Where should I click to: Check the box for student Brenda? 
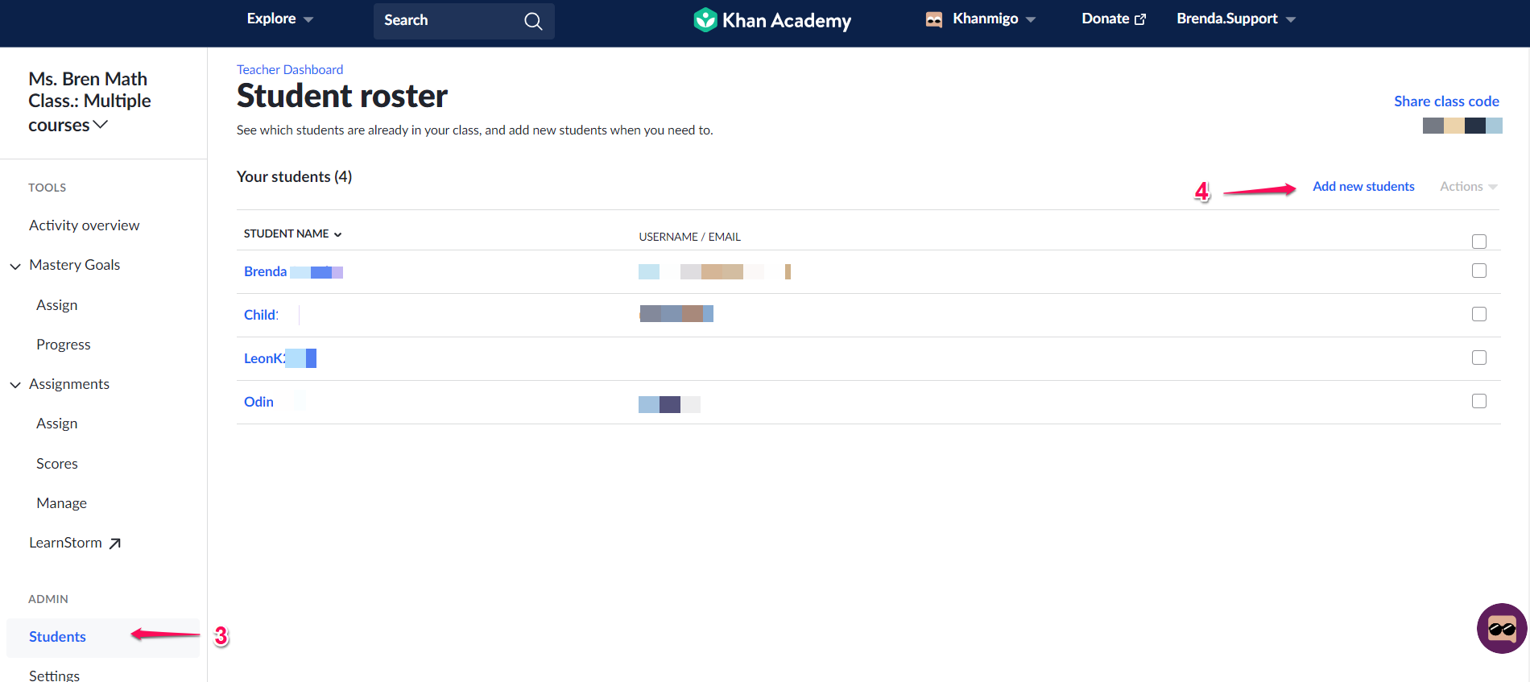pyautogui.click(x=1479, y=271)
